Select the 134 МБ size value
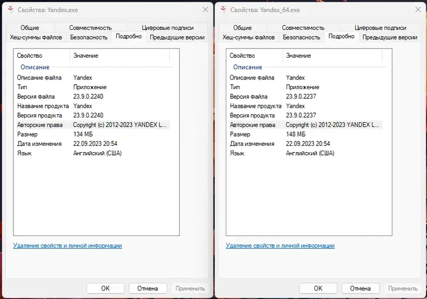 83,134
